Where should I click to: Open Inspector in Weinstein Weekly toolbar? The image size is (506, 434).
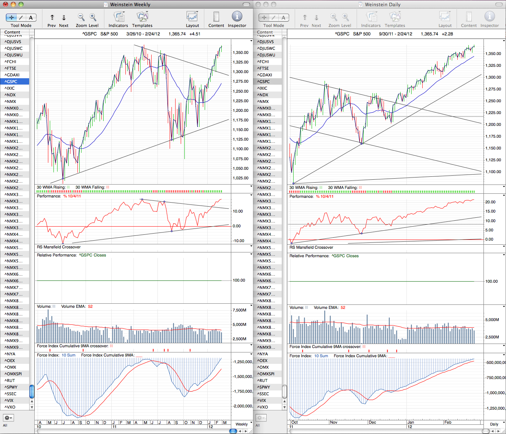pyautogui.click(x=237, y=17)
